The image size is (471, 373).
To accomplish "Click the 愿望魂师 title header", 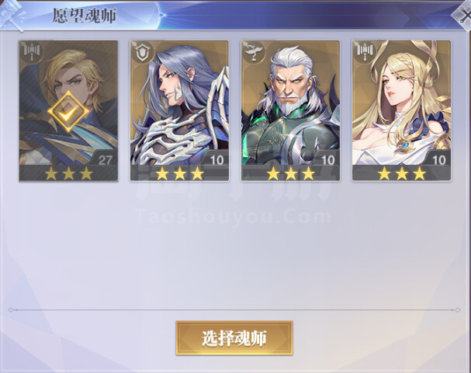I will (x=84, y=16).
